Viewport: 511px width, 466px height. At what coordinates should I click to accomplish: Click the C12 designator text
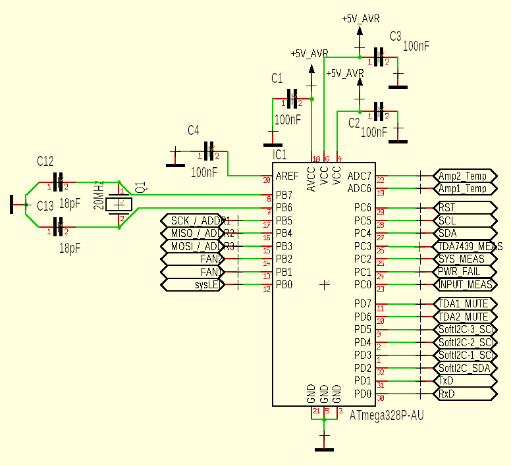click(45, 161)
